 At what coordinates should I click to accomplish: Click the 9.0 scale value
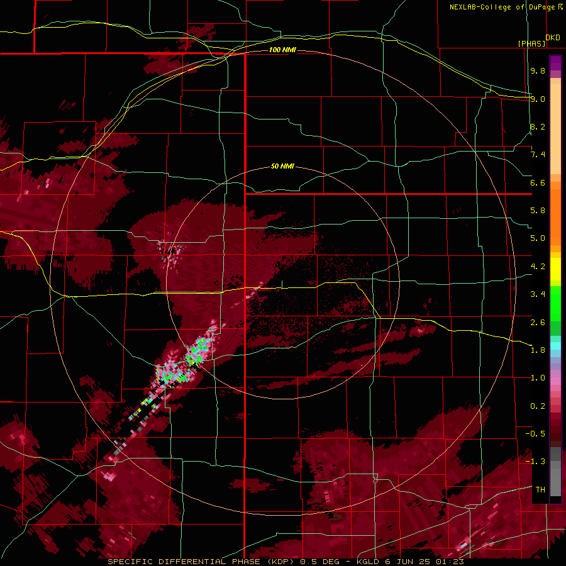pos(538,99)
